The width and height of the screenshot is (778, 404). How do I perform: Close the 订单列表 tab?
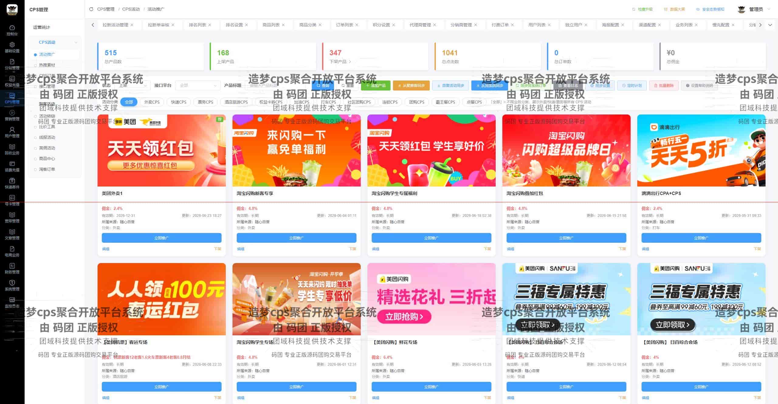357,25
